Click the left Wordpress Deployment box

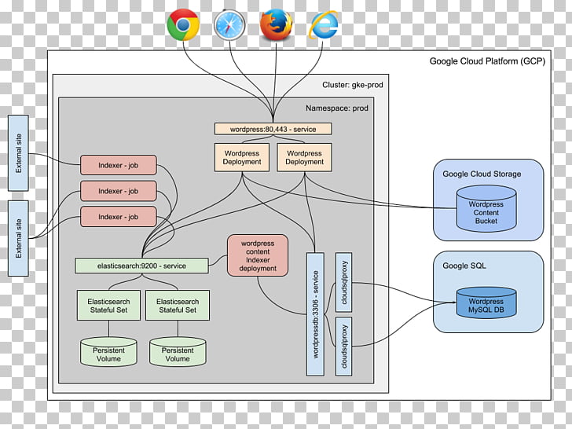coord(242,157)
